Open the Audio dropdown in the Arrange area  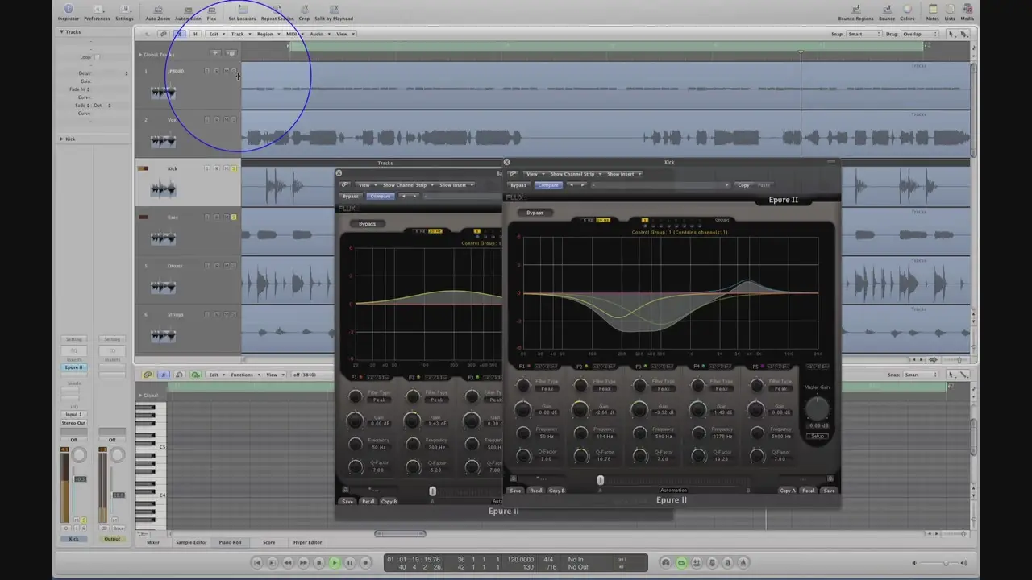(318, 34)
